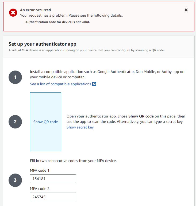Open the list of compatible applications link
This screenshot has height=206, width=196.
click(60, 84)
